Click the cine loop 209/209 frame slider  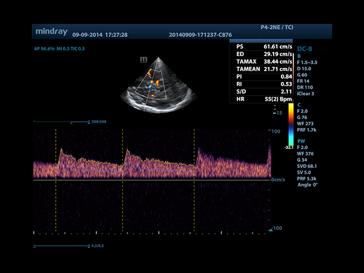coord(61,122)
